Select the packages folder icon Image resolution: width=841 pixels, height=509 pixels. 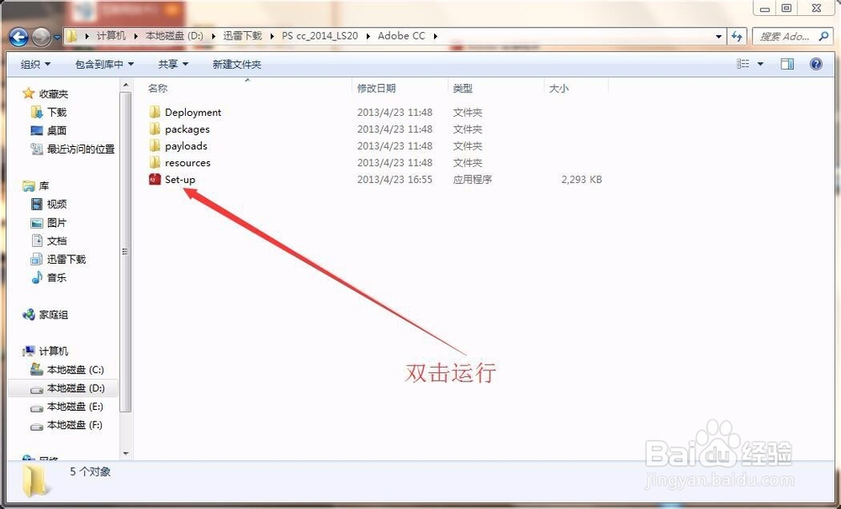coord(155,129)
